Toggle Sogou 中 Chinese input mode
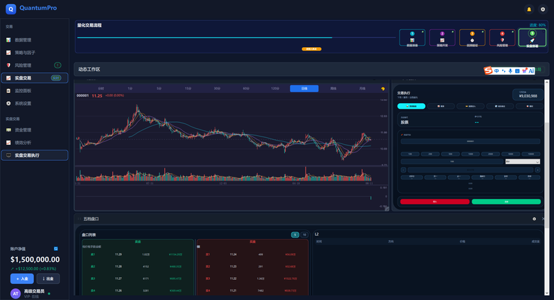 [x=497, y=71]
